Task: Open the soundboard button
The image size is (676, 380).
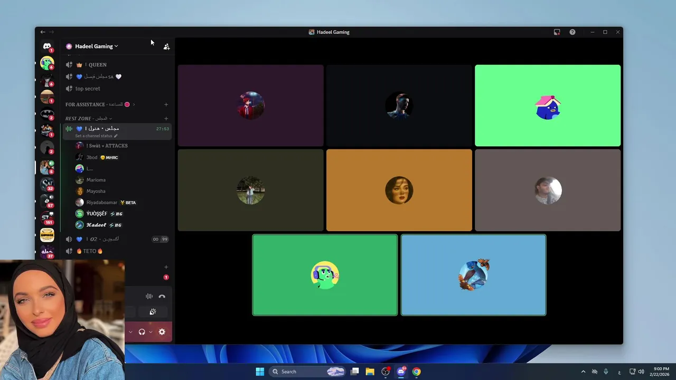Action: (x=153, y=312)
